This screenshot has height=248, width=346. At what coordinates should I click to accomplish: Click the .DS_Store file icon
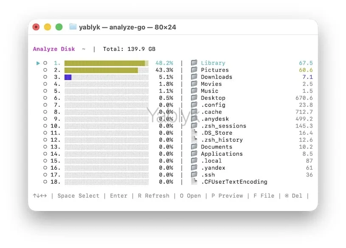click(194, 133)
